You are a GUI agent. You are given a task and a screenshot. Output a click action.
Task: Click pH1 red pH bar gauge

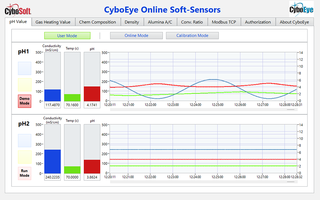click(92, 77)
